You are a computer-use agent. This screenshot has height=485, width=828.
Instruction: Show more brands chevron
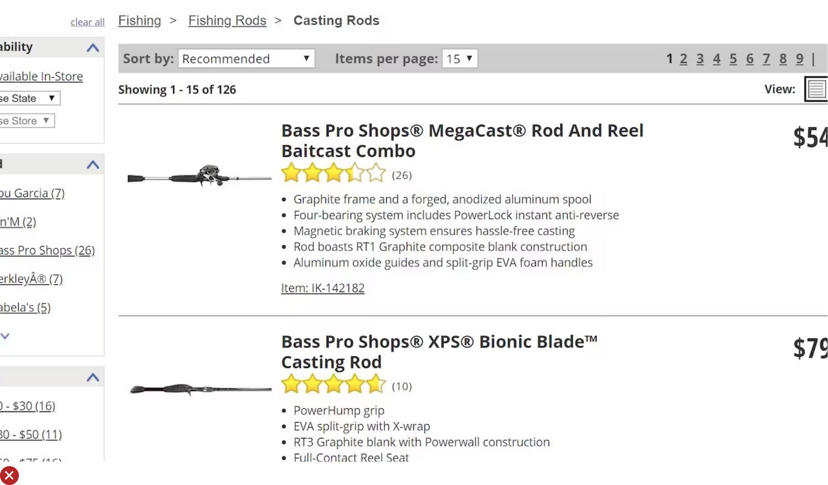pyautogui.click(x=5, y=336)
